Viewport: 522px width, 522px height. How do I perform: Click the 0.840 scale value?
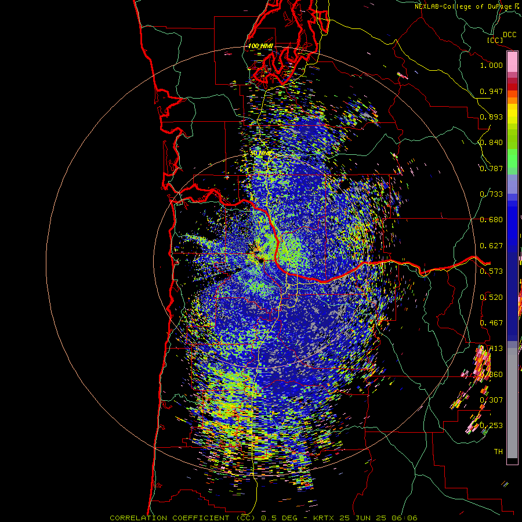491,143
